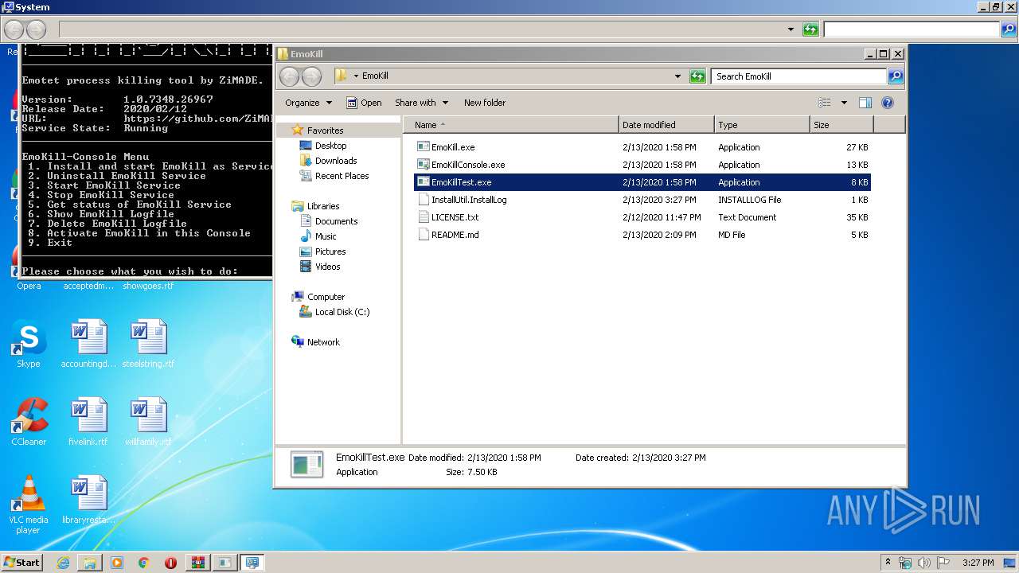Select the EmoKillTest.exe row
This screenshot has height=573, width=1019.
[x=642, y=182]
